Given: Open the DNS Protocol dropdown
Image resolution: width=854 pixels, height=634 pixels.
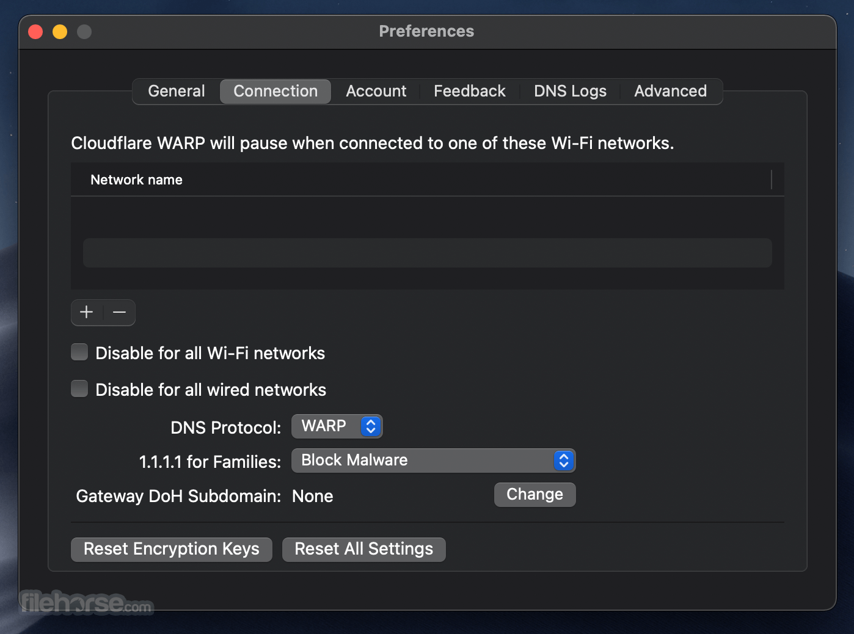Looking at the screenshot, I should click(x=337, y=426).
